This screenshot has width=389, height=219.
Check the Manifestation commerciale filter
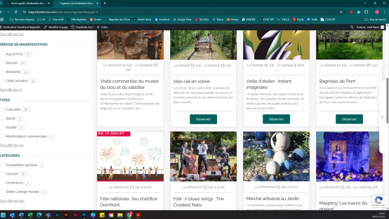[2, 136]
